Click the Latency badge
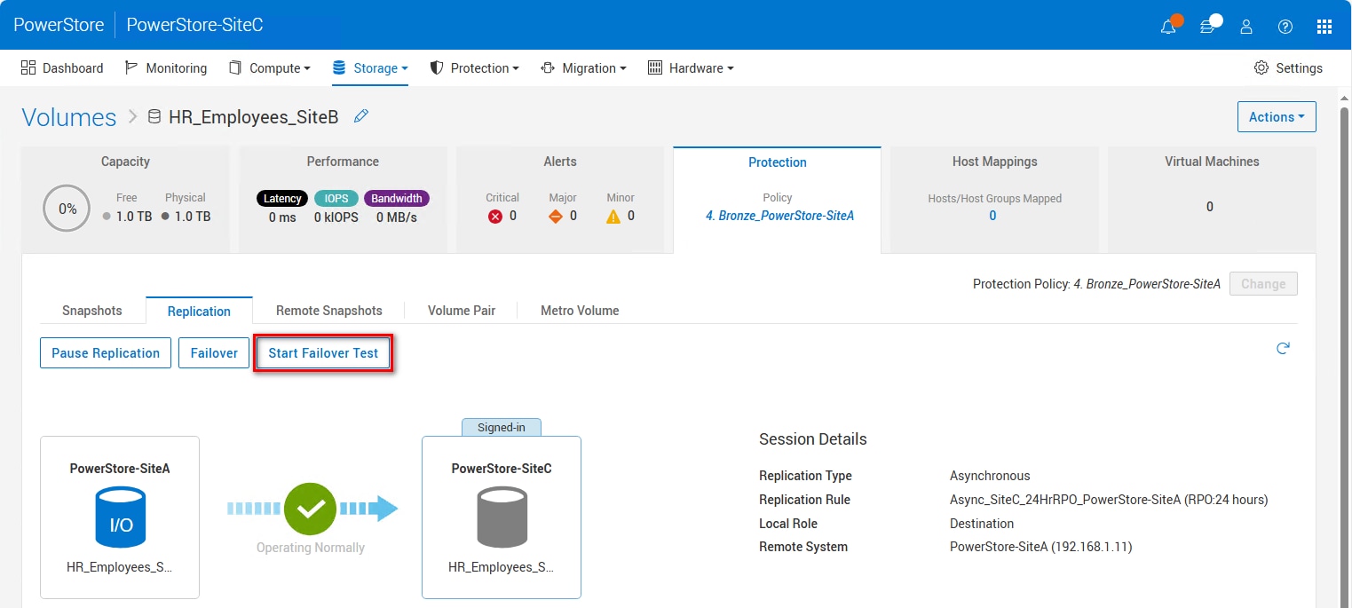The height and width of the screenshot is (608, 1352). coord(282,199)
